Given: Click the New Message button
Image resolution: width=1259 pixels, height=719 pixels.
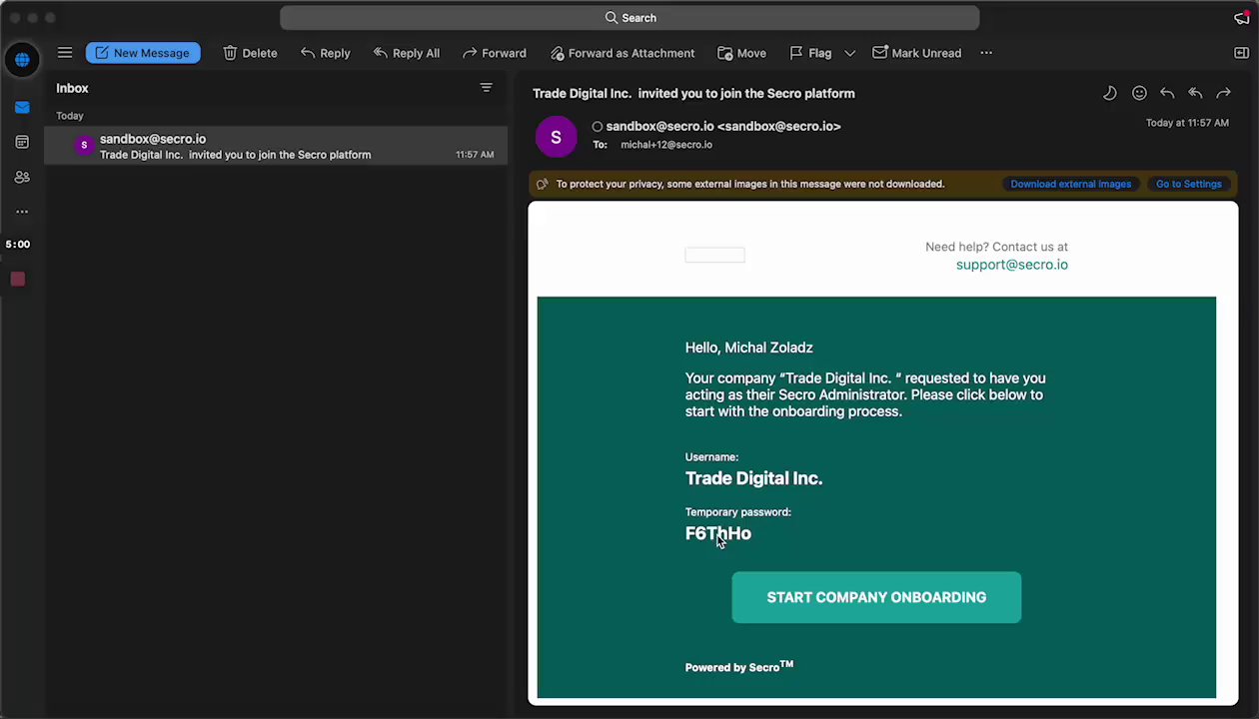Looking at the screenshot, I should (x=143, y=53).
